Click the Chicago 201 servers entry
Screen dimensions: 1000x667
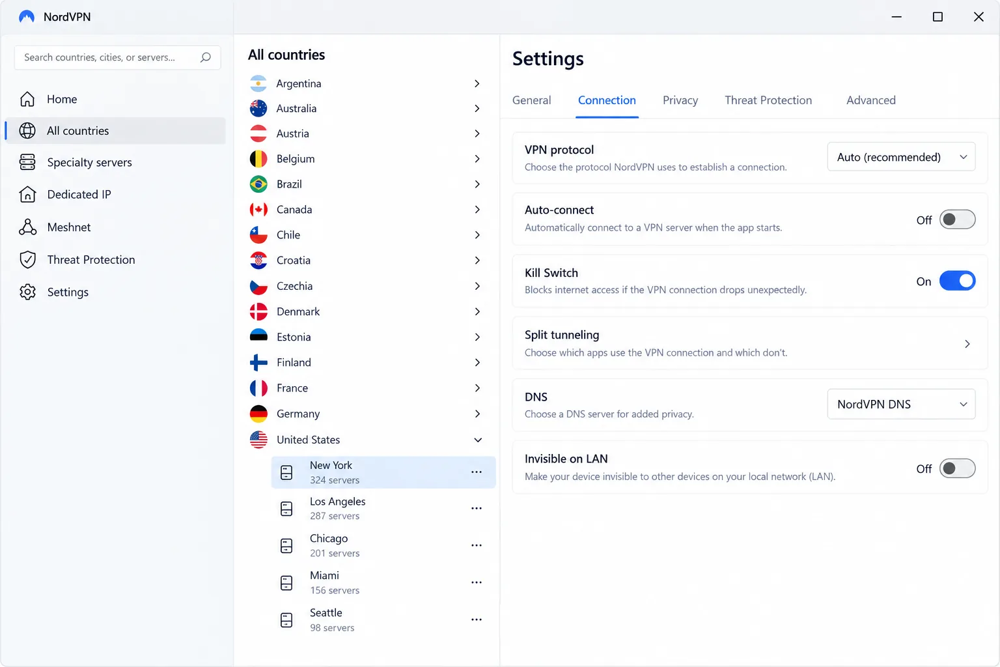383,545
